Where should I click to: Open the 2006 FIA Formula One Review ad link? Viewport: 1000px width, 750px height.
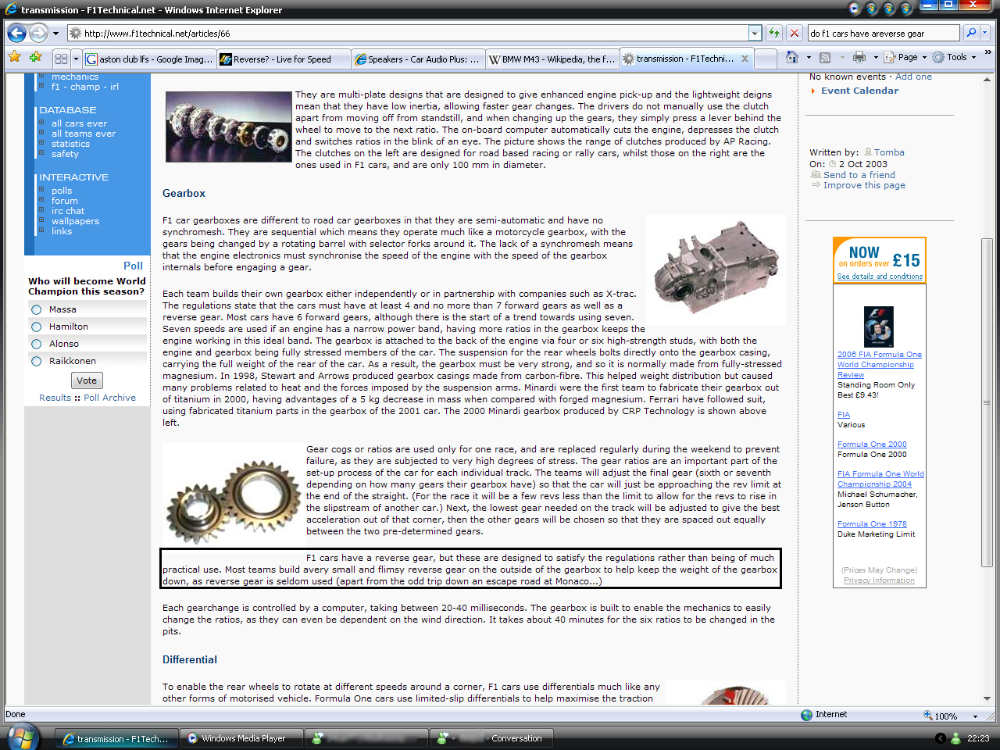pyautogui.click(x=880, y=365)
